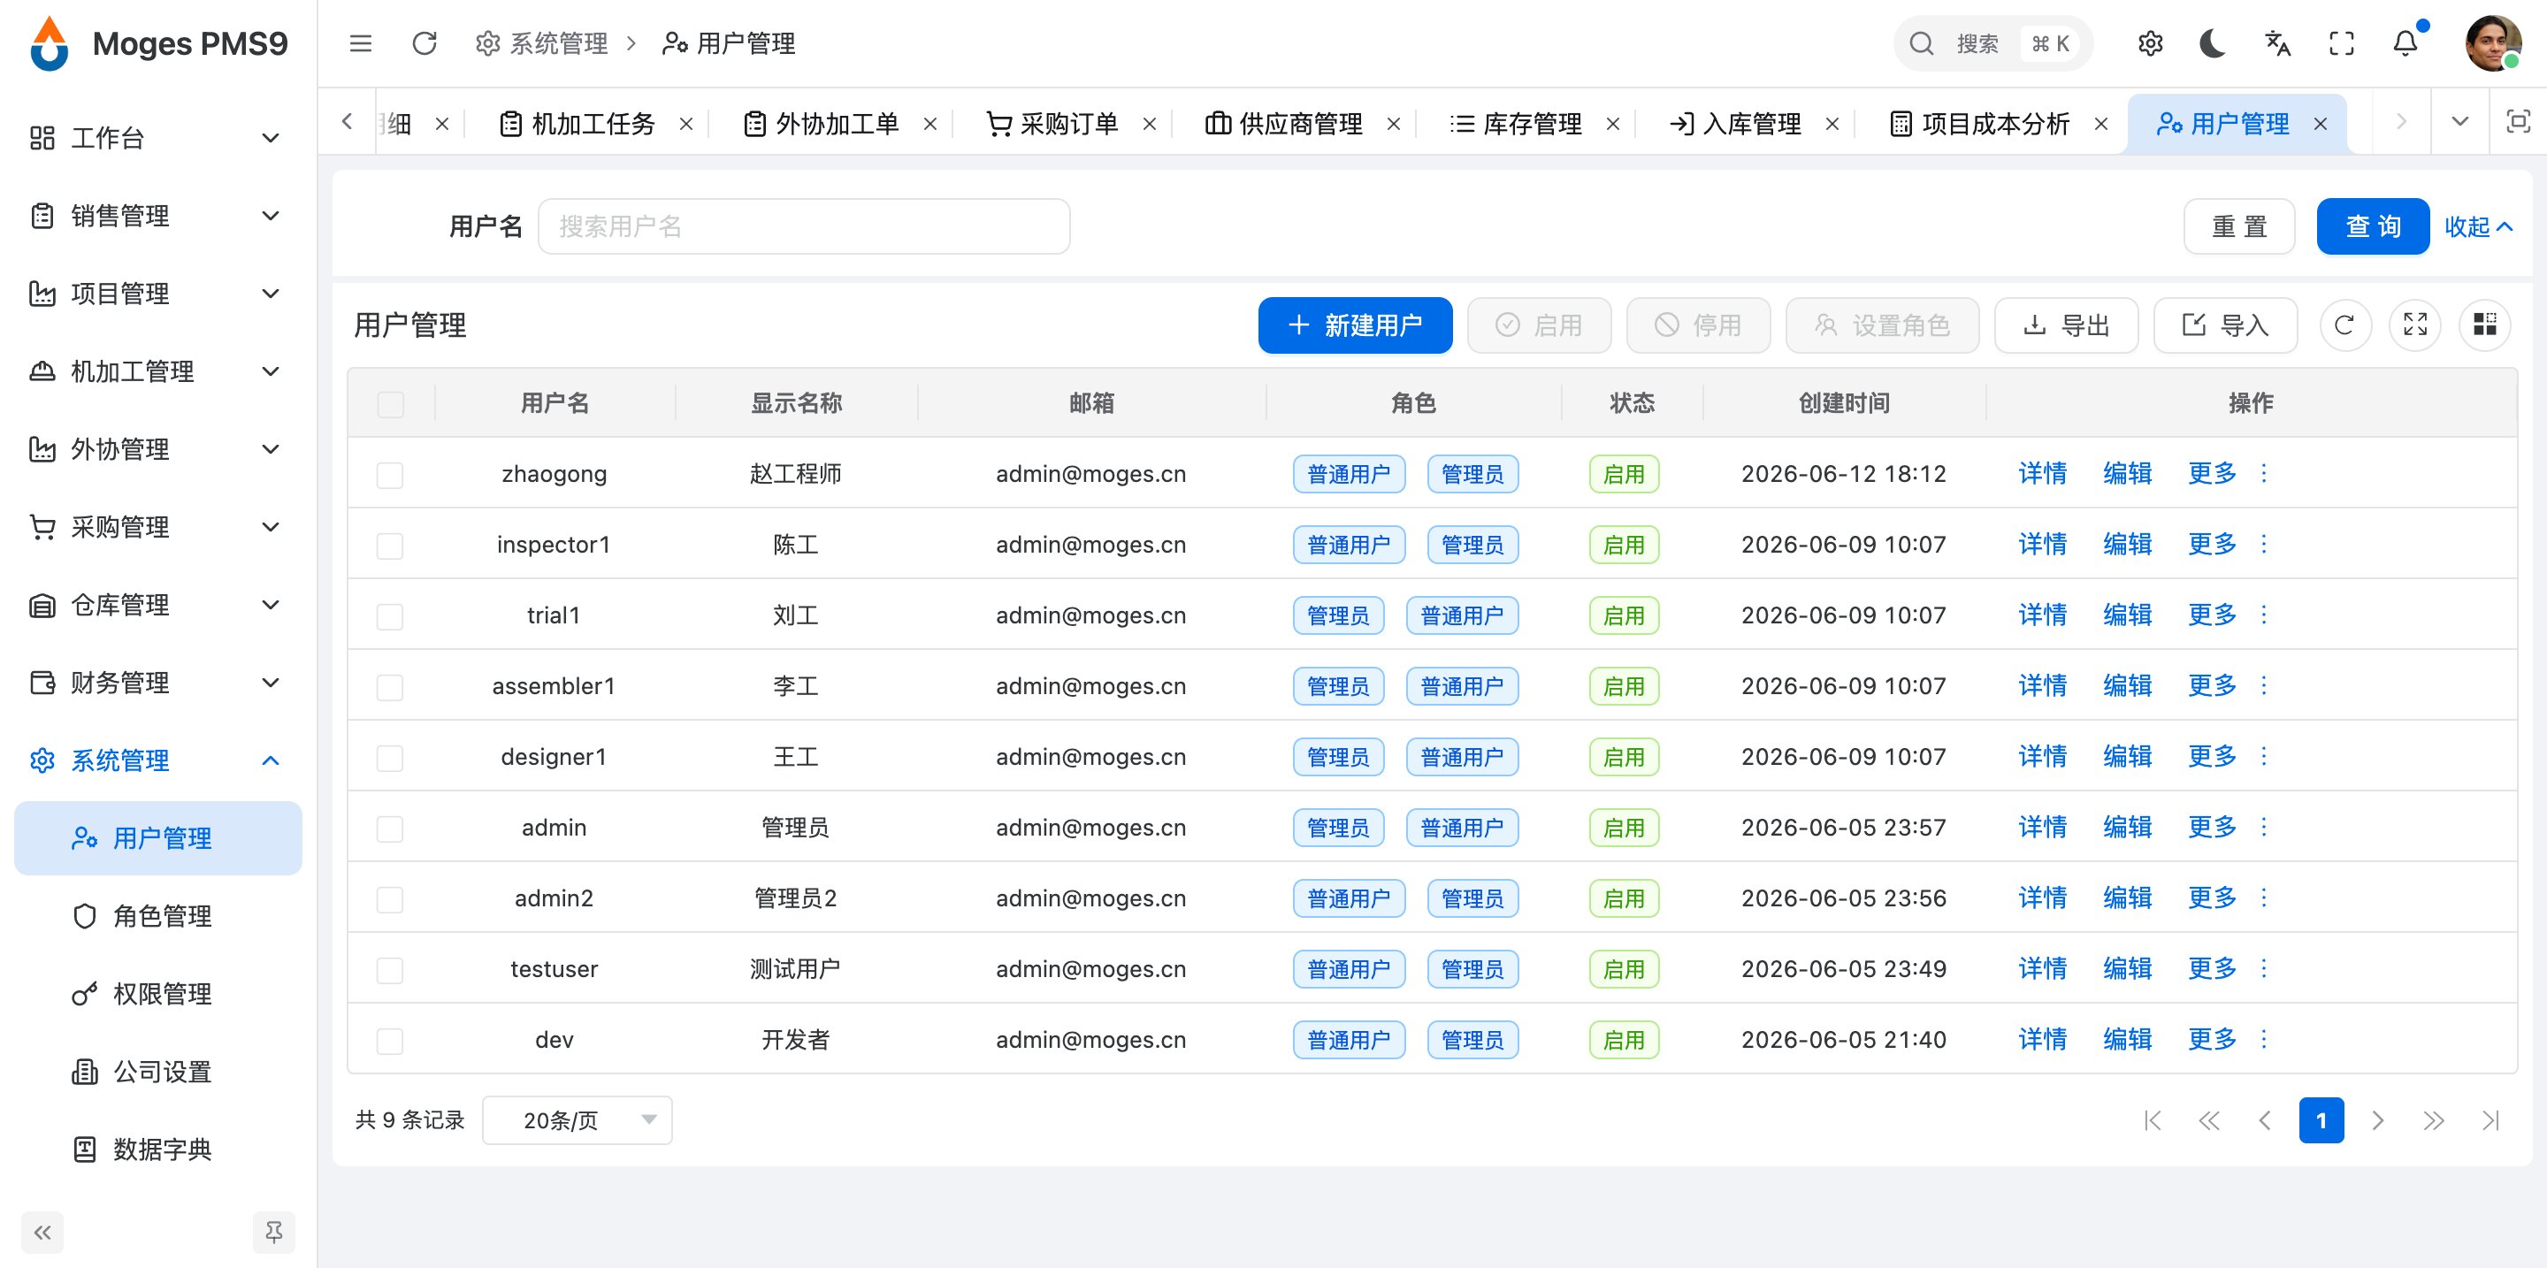Open the language translation icon

[x=2277, y=43]
